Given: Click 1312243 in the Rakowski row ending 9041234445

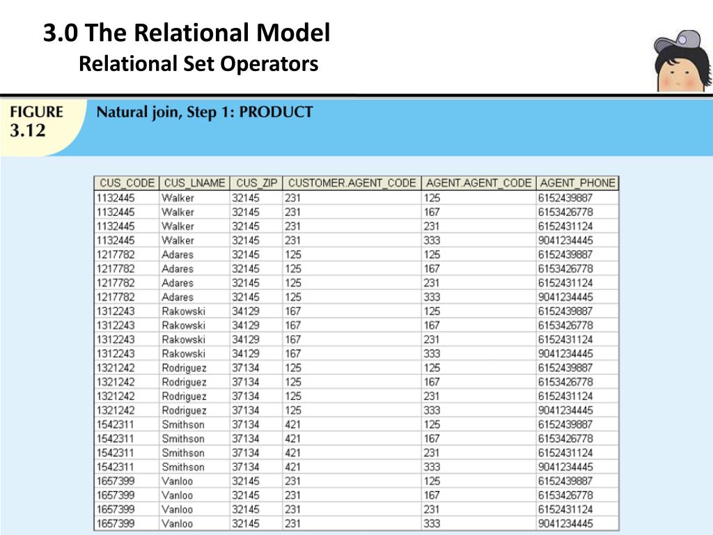Looking at the screenshot, I should tap(116, 353).
